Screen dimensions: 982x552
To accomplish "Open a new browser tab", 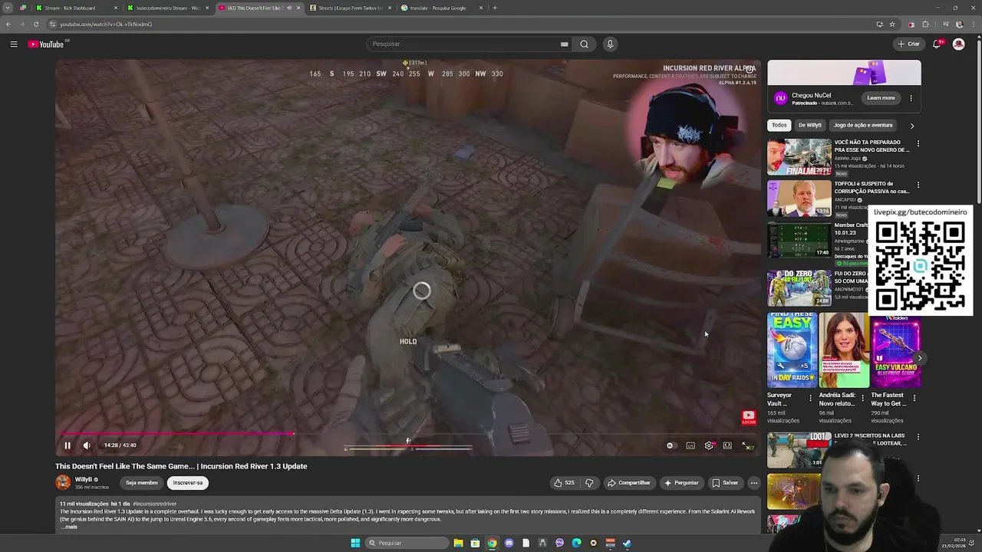I will click(x=495, y=8).
